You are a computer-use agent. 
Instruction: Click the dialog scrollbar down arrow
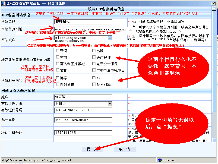click(214, 140)
